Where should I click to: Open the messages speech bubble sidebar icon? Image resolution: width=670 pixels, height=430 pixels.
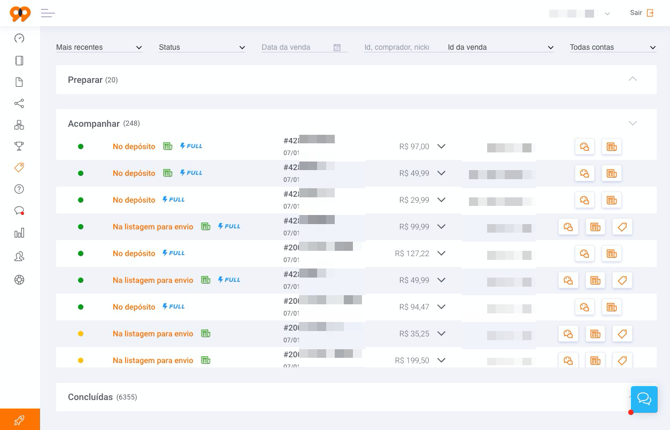19,211
